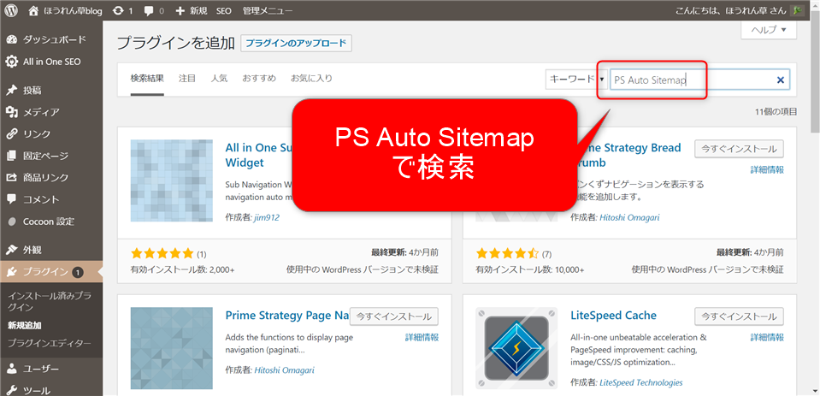The height and width of the screenshot is (396, 820).
Task: Open the comments bubble icon in admin bar
Action: (x=147, y=10)
